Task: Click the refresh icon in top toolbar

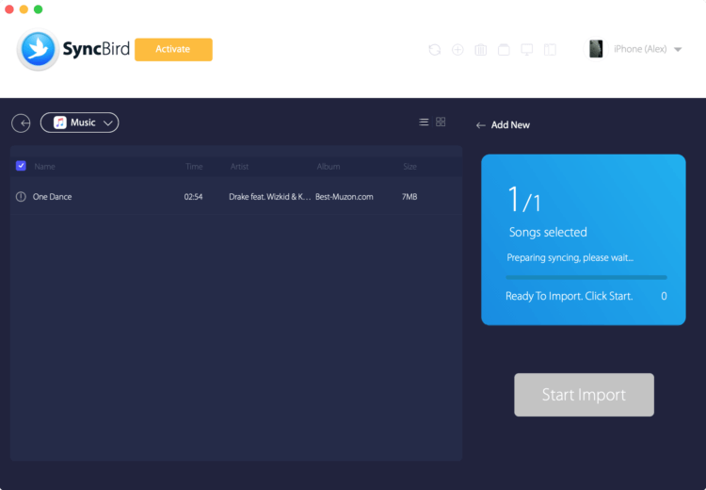Action: point(435,50)
